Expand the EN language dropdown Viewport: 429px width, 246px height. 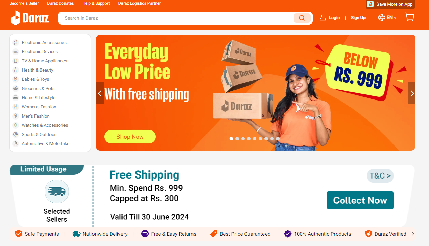pos(391,18)
